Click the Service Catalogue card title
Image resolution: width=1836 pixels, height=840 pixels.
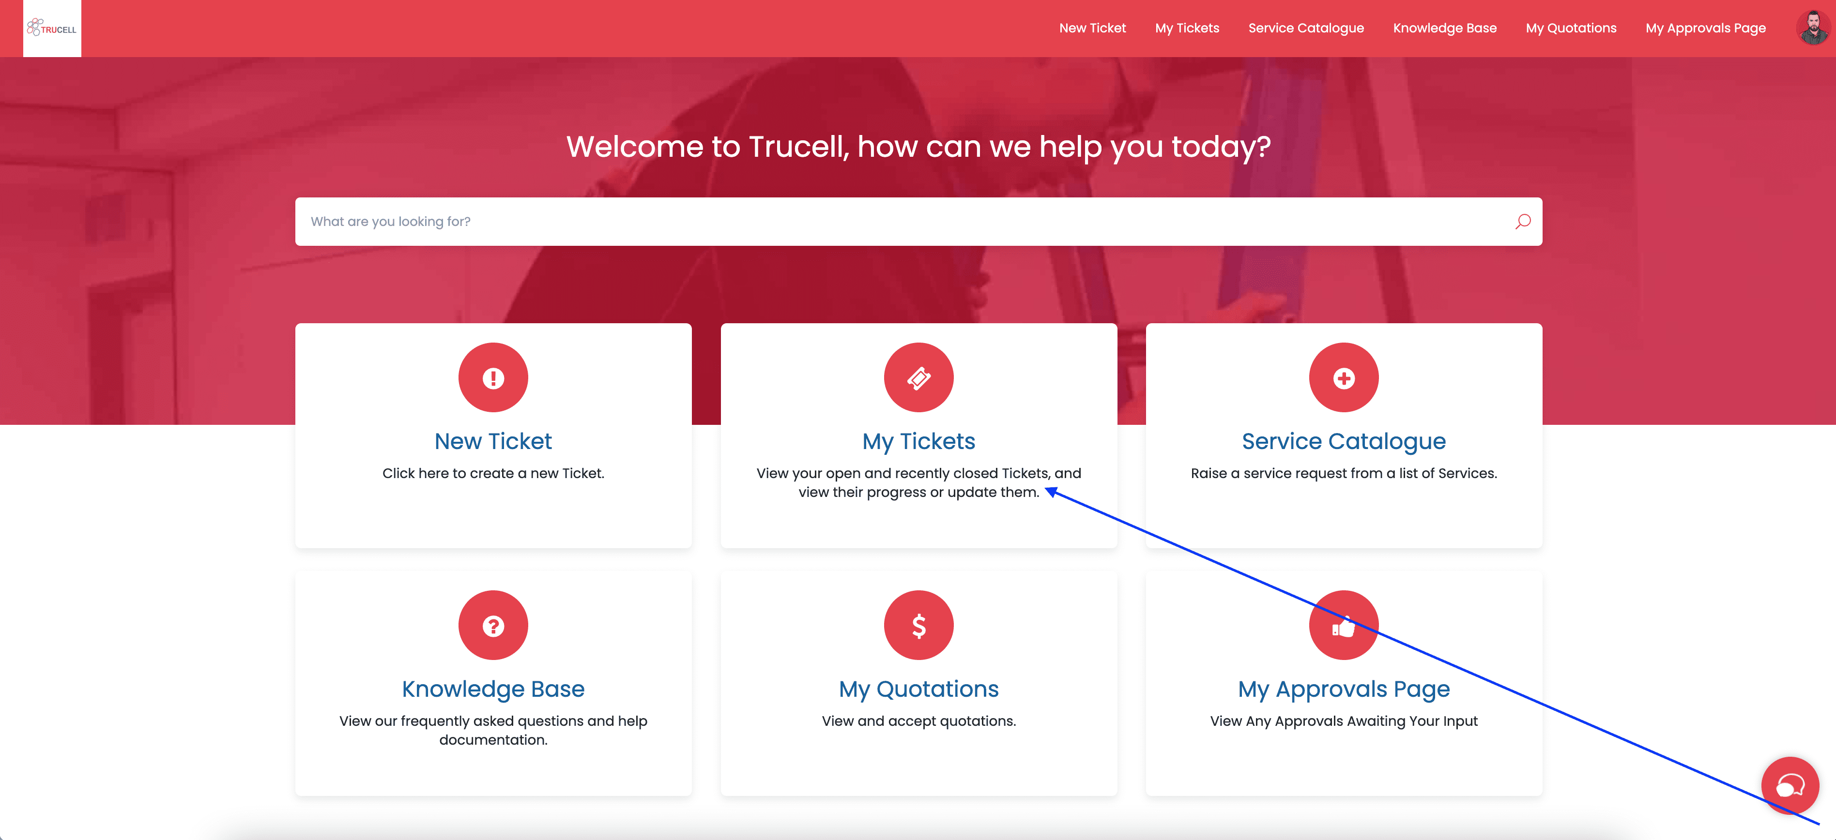(1344, 441)
